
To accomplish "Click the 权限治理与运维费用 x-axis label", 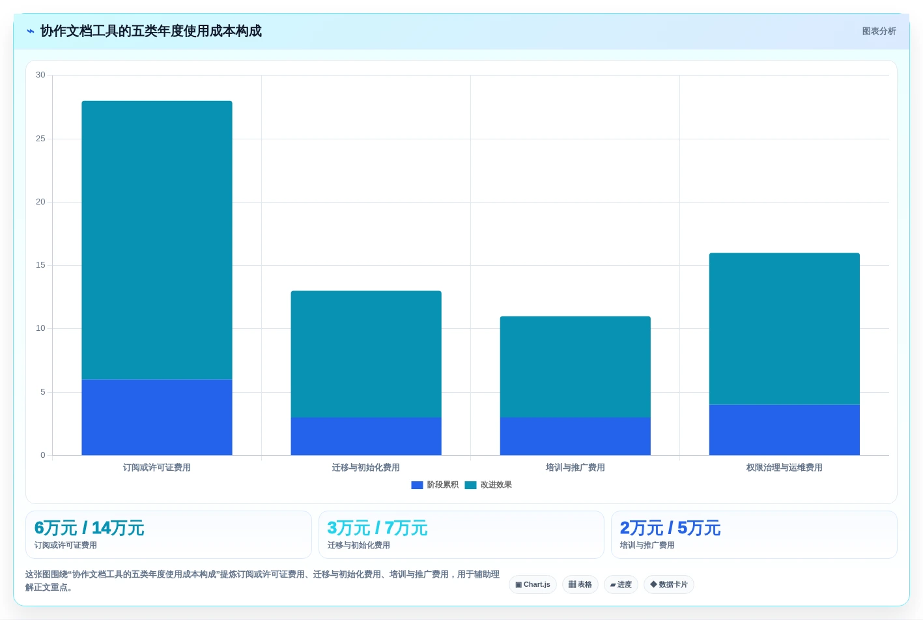I will click(784, 468).
